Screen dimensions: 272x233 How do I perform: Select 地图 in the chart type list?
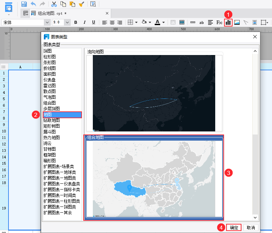62,114
